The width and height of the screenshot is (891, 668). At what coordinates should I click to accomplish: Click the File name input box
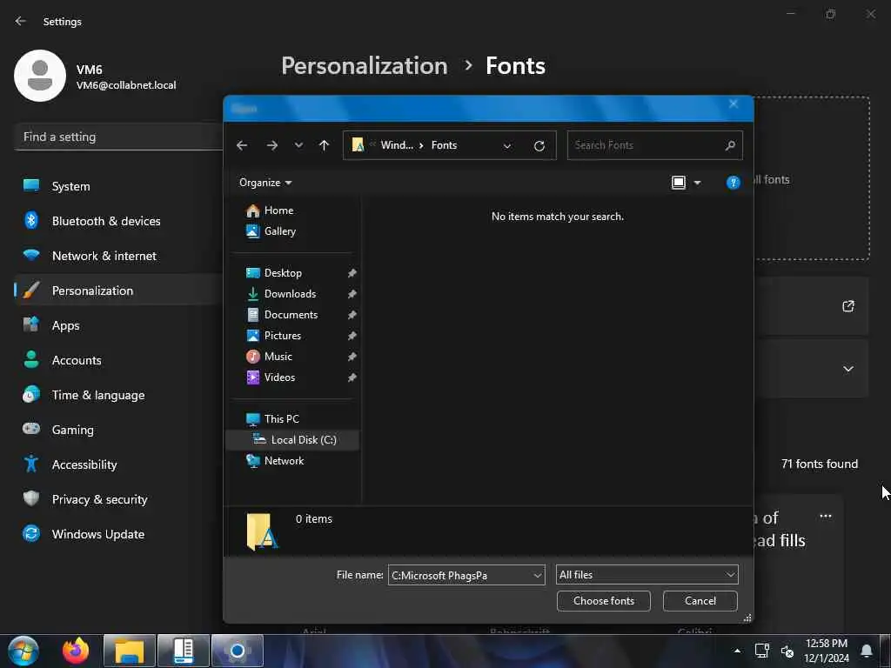[x=459, y=575]
